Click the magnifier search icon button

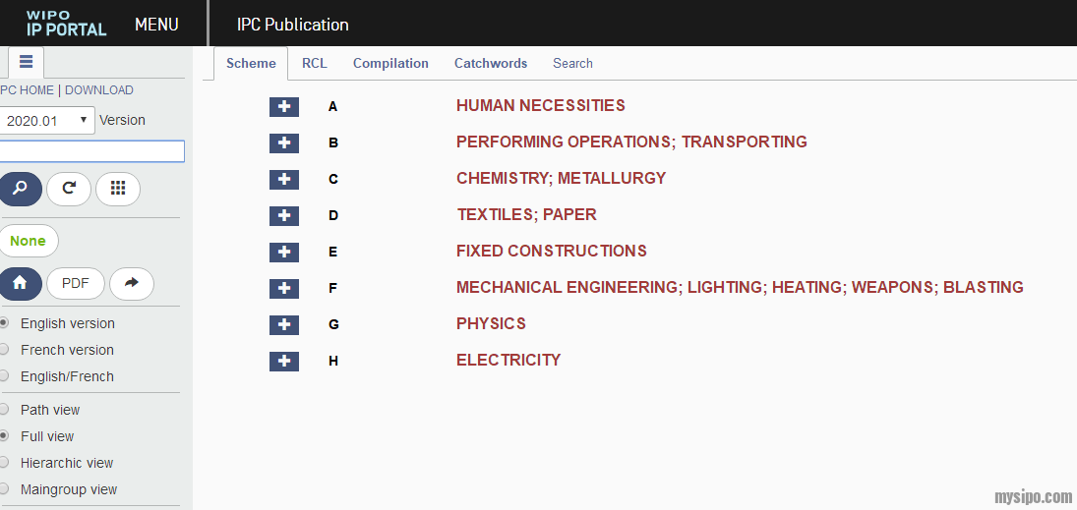pyautogui.click(x=20, y=189)
